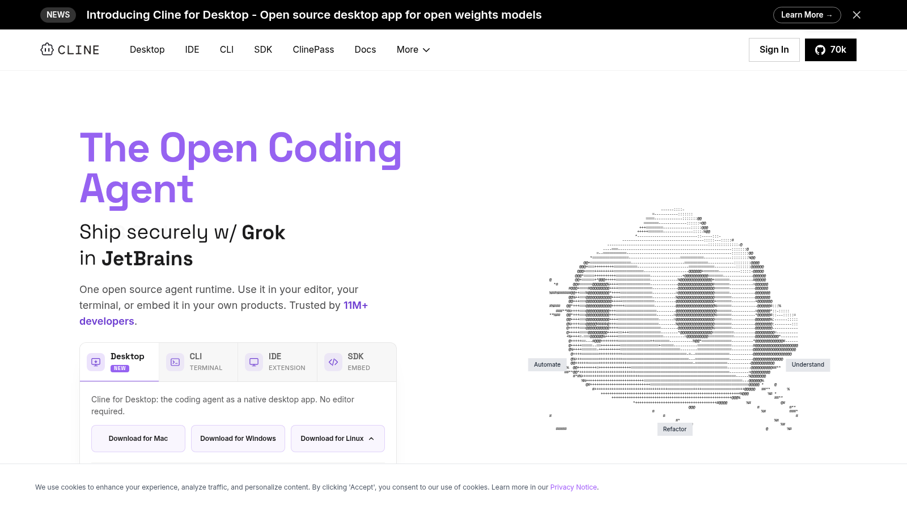Dismiss the news banner with the X

click(x=857, y=15)
